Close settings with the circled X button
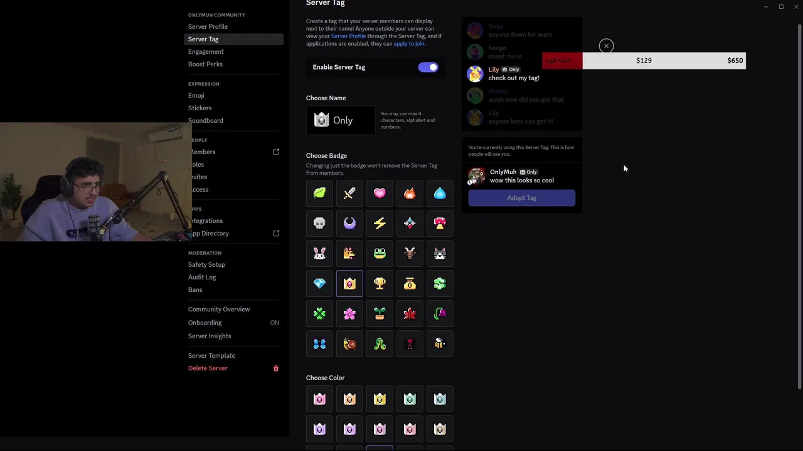 click(x=606, y=46)
